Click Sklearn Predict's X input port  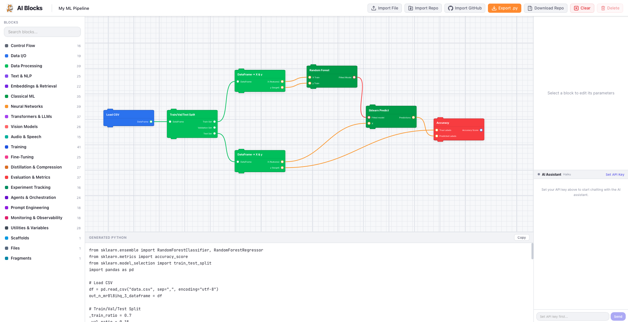[x=369, y=123]
